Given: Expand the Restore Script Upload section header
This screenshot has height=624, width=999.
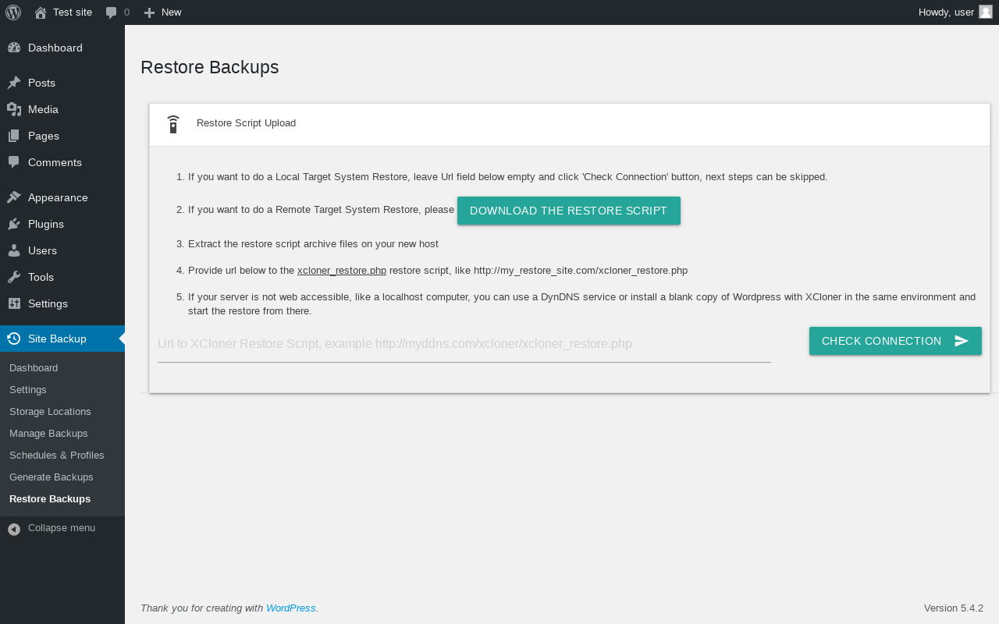Looking at the screenshot, I should click(569, 124).
